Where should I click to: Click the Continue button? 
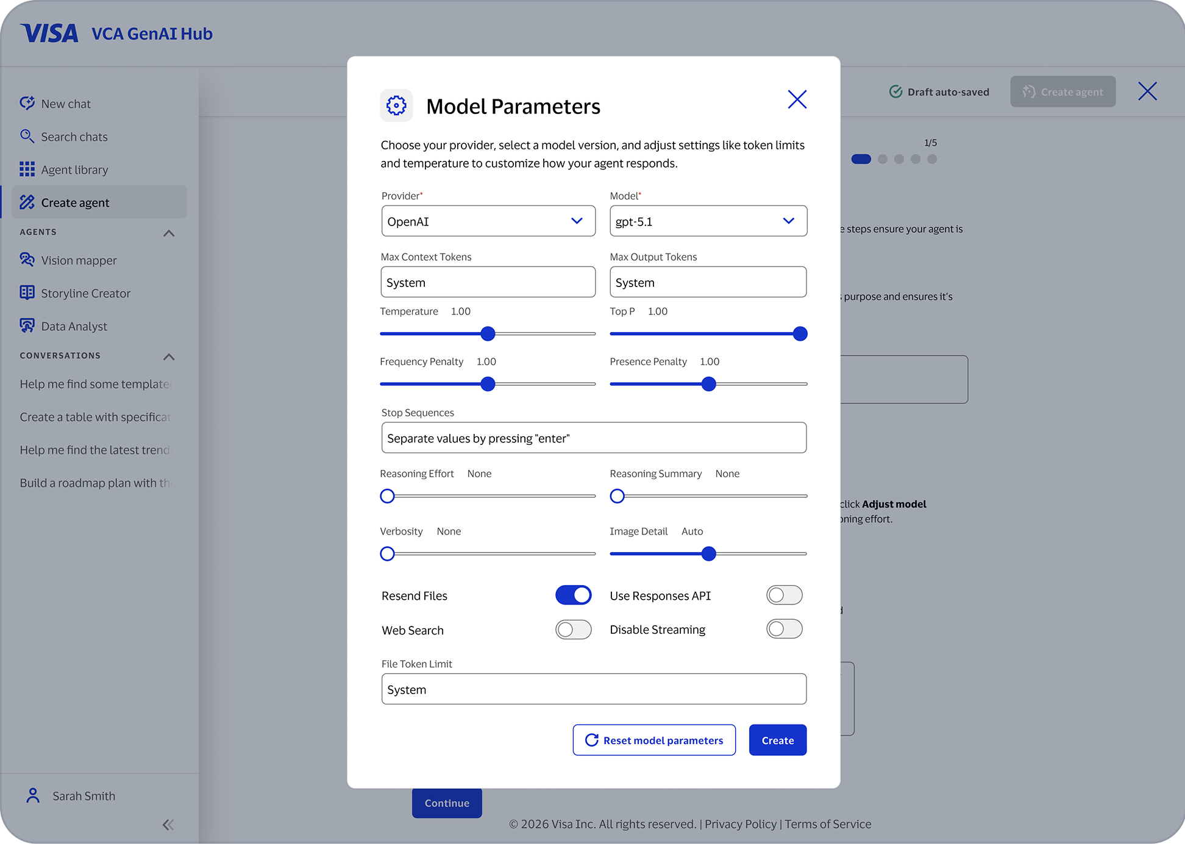[447, 803]
